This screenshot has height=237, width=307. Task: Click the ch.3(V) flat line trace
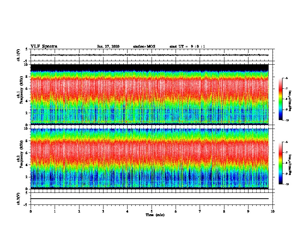coord(150,199)
